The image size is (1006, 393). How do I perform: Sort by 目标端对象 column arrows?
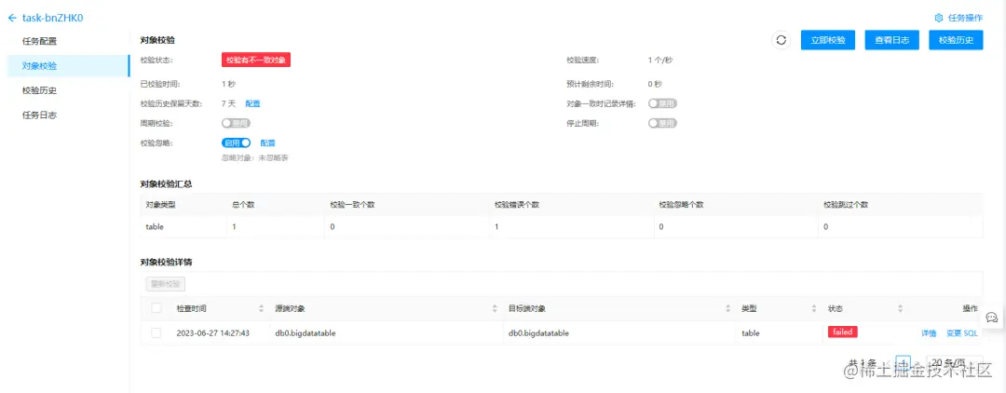click(x=728, y=308)
